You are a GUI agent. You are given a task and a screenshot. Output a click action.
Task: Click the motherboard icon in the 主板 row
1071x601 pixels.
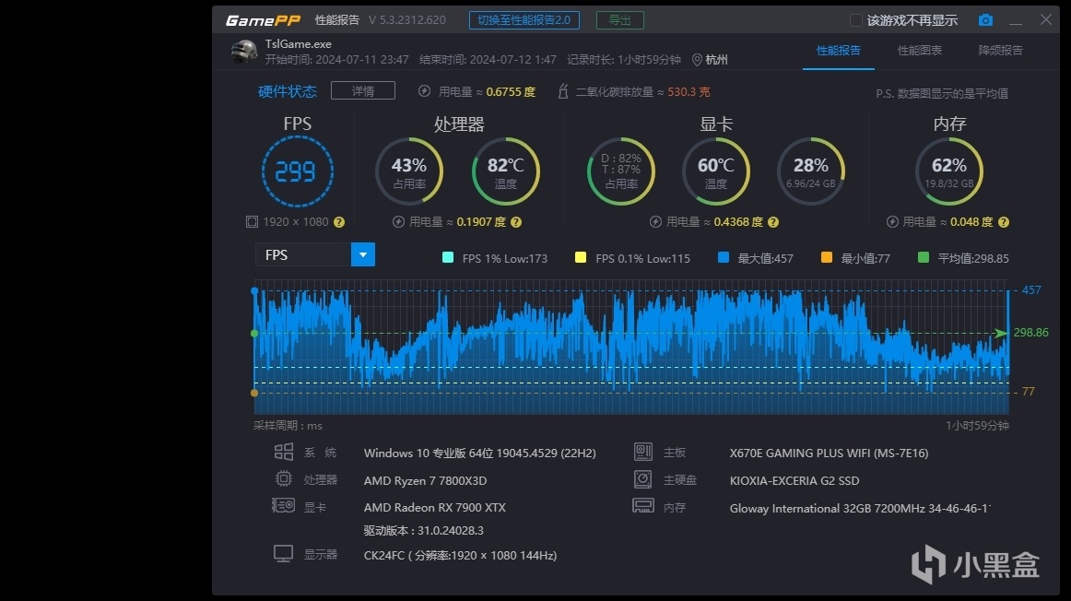point(642,452)
